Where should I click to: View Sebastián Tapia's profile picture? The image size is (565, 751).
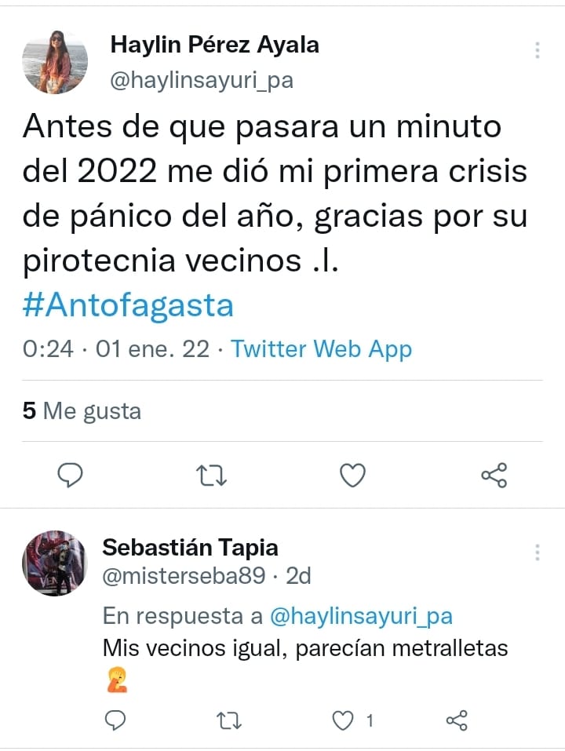[55, 563]
